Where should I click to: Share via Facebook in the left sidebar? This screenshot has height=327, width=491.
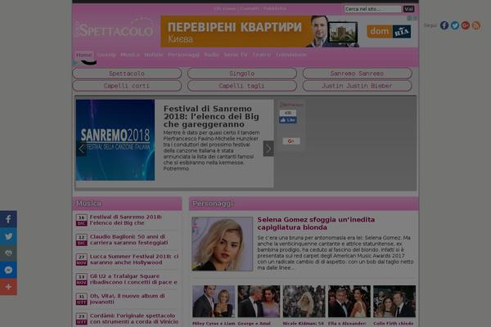tap(8, 219)
